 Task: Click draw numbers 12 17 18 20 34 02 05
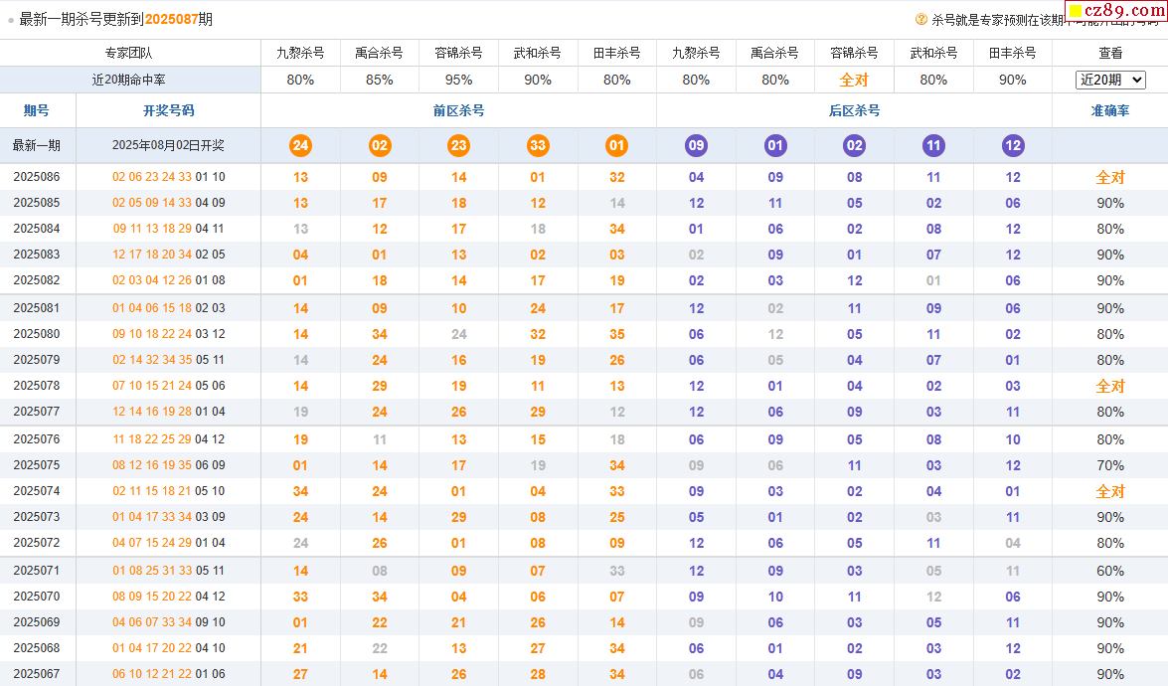(x=168, y=254)
